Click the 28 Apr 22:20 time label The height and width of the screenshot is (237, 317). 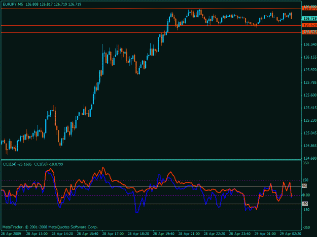click(x=215, y=234)
